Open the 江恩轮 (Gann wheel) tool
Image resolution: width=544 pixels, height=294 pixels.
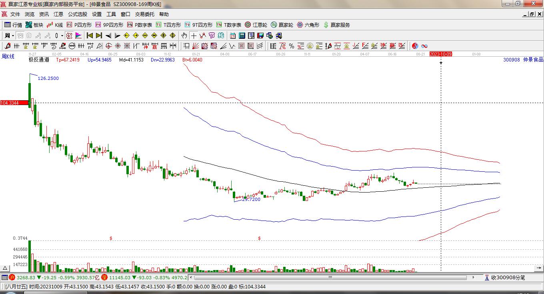pyautogui.click(x=256, y=25)
